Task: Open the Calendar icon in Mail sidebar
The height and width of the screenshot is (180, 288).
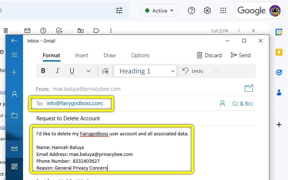Action: (x=14, y=166)
